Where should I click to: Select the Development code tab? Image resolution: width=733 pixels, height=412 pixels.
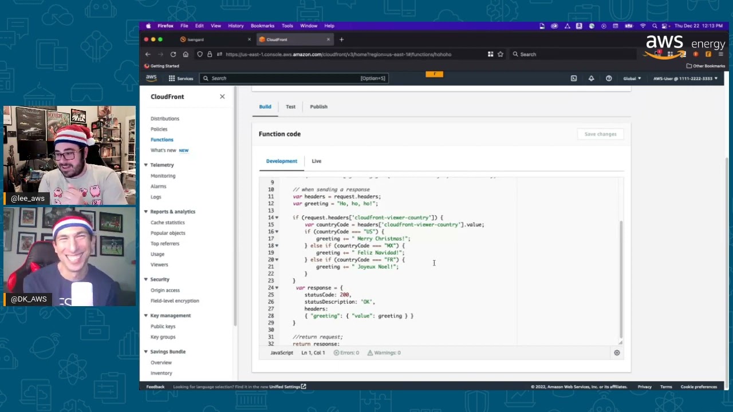282,161
